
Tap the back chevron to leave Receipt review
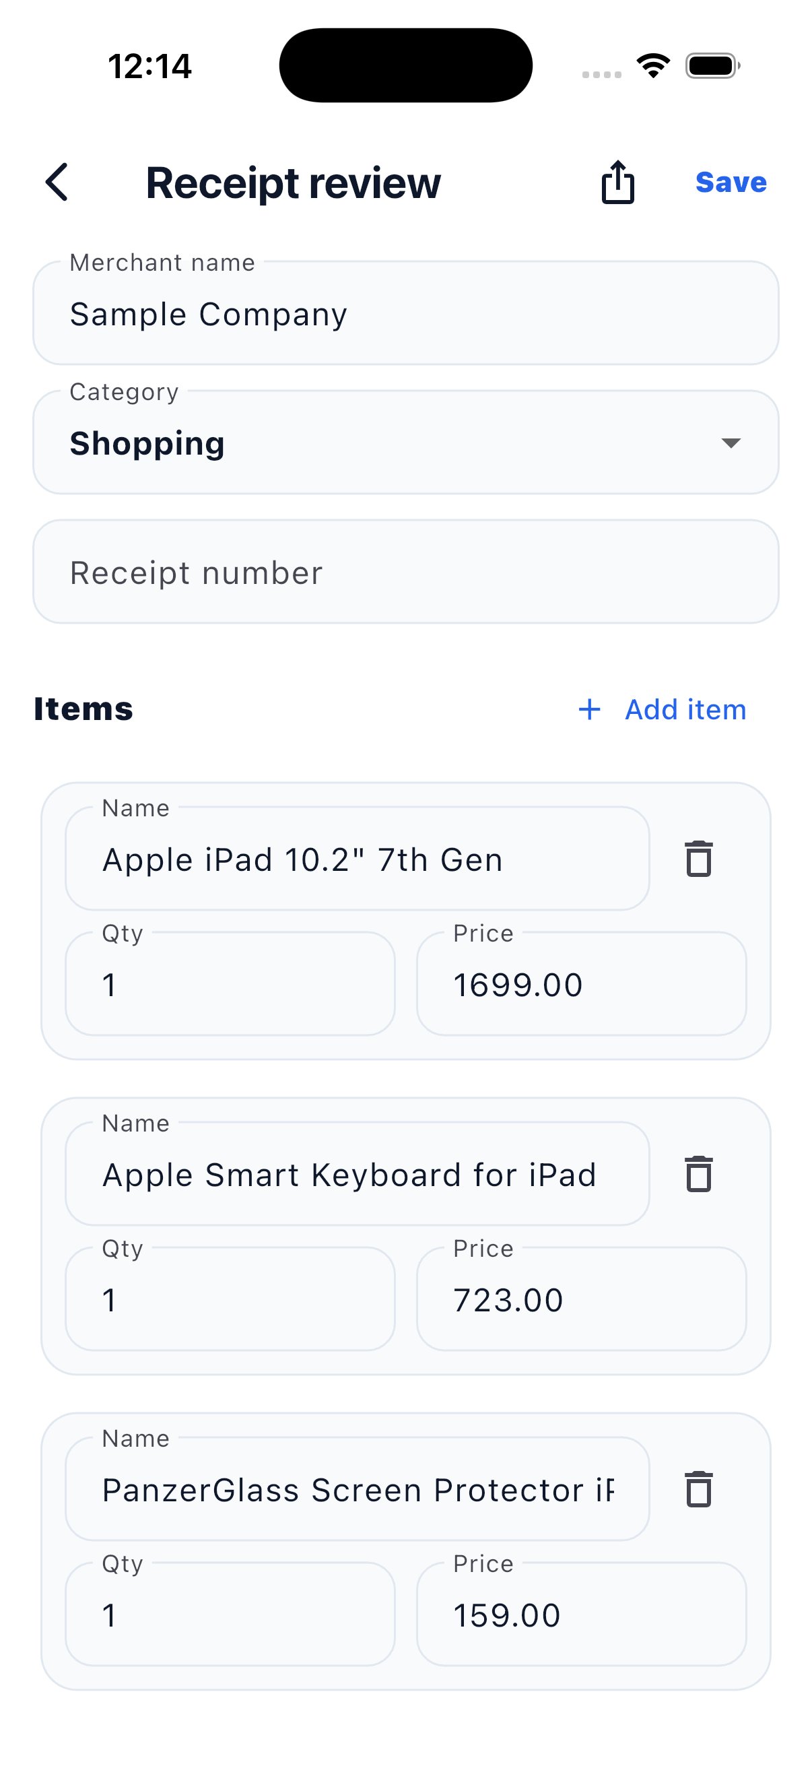57,183
